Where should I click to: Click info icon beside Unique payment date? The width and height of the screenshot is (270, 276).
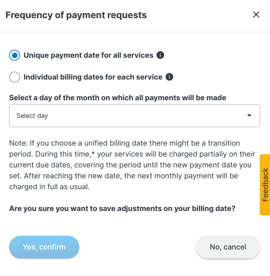coord(160,55)
